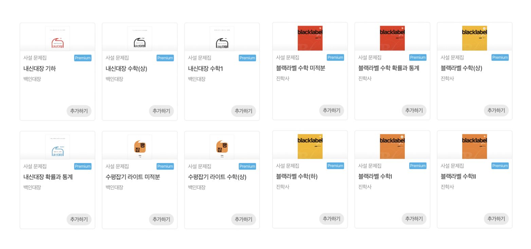531x249 pixels.
Task: Click Premium badge on 블랙라벨 수학(하)
Action: (335, 166)
